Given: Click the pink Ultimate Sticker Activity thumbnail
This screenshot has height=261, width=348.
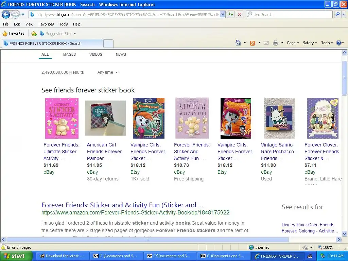Looking at the screenshot, I should click(62, 118).
